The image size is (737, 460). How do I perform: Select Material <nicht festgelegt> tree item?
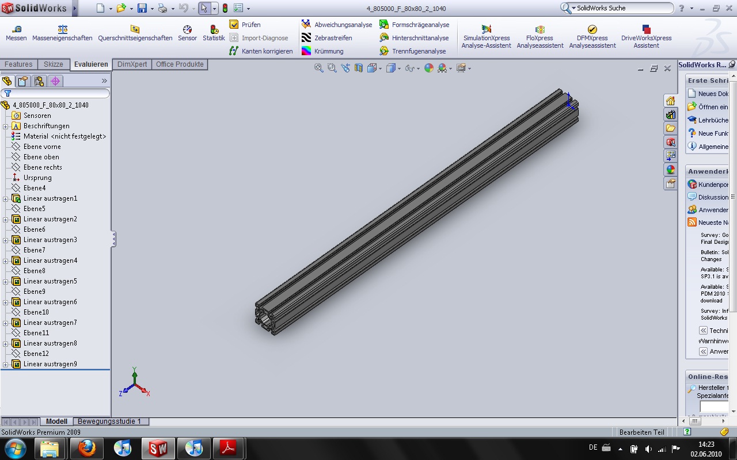point(64,136)
